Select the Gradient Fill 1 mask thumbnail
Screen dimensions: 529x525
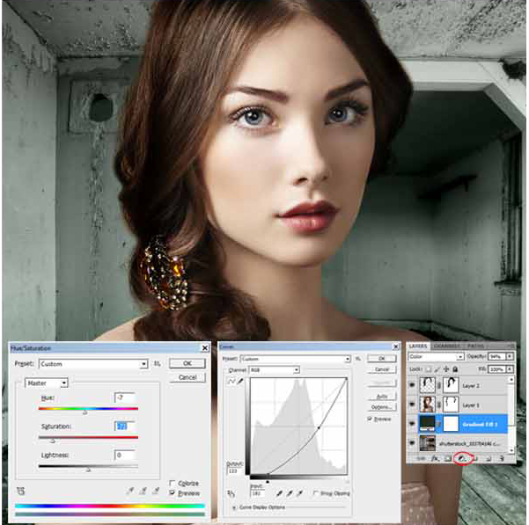[451, 424]
